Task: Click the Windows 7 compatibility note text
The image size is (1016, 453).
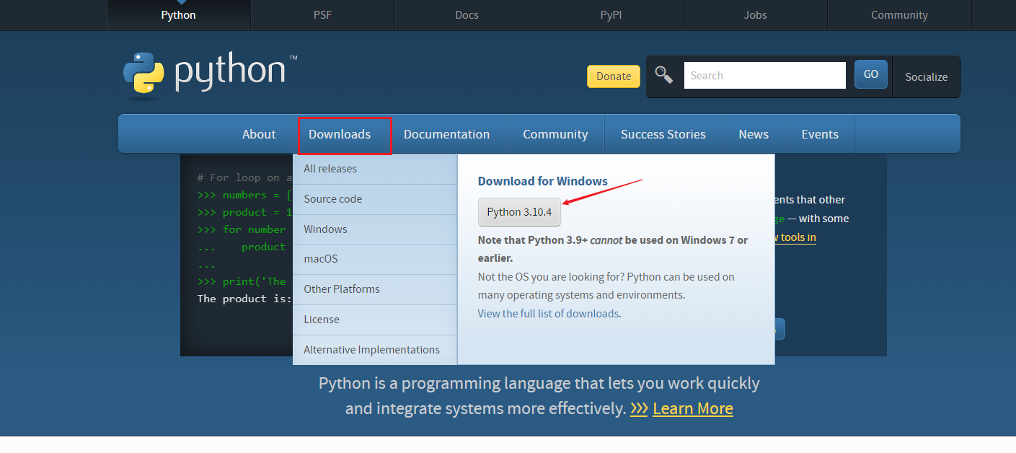Action: 613,249
